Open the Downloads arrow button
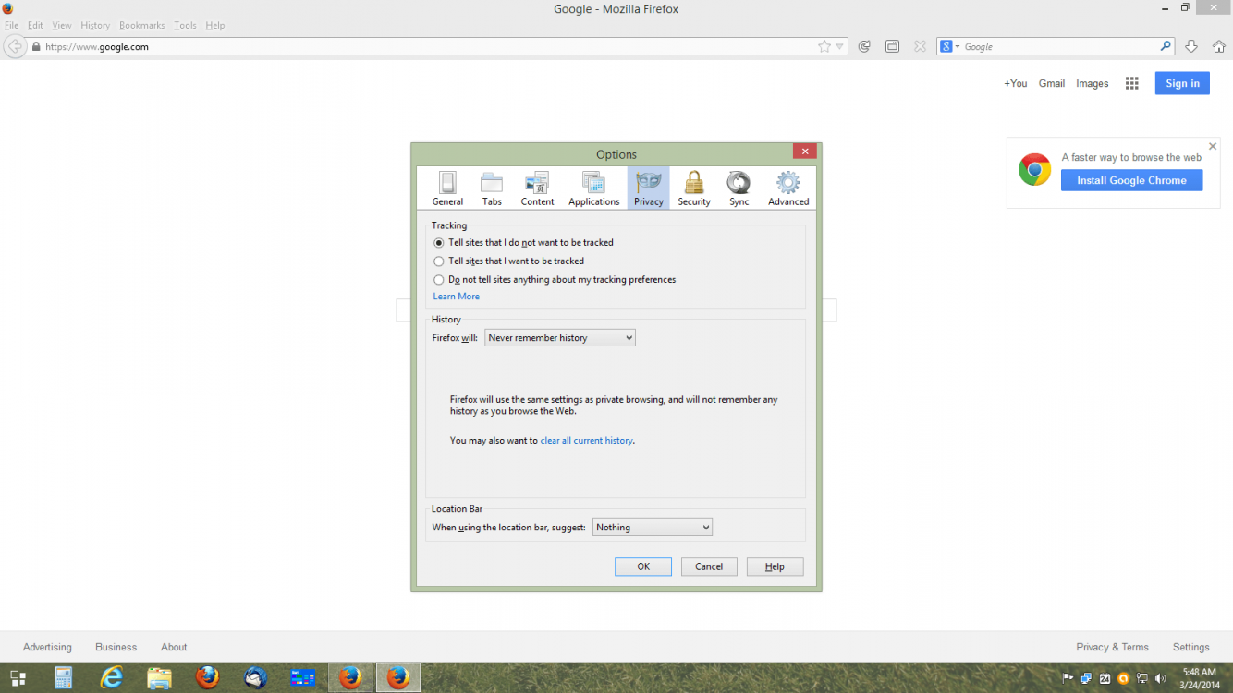The height and width of the screenshot is (693, 1233). coord(1191,46)
